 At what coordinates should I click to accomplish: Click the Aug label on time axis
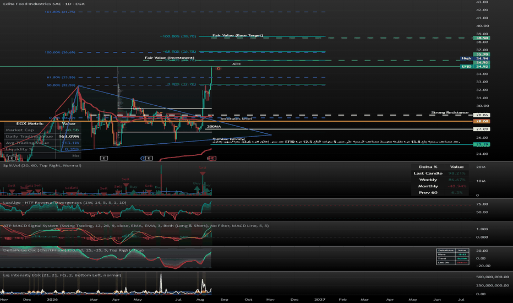tap(200, 299)
